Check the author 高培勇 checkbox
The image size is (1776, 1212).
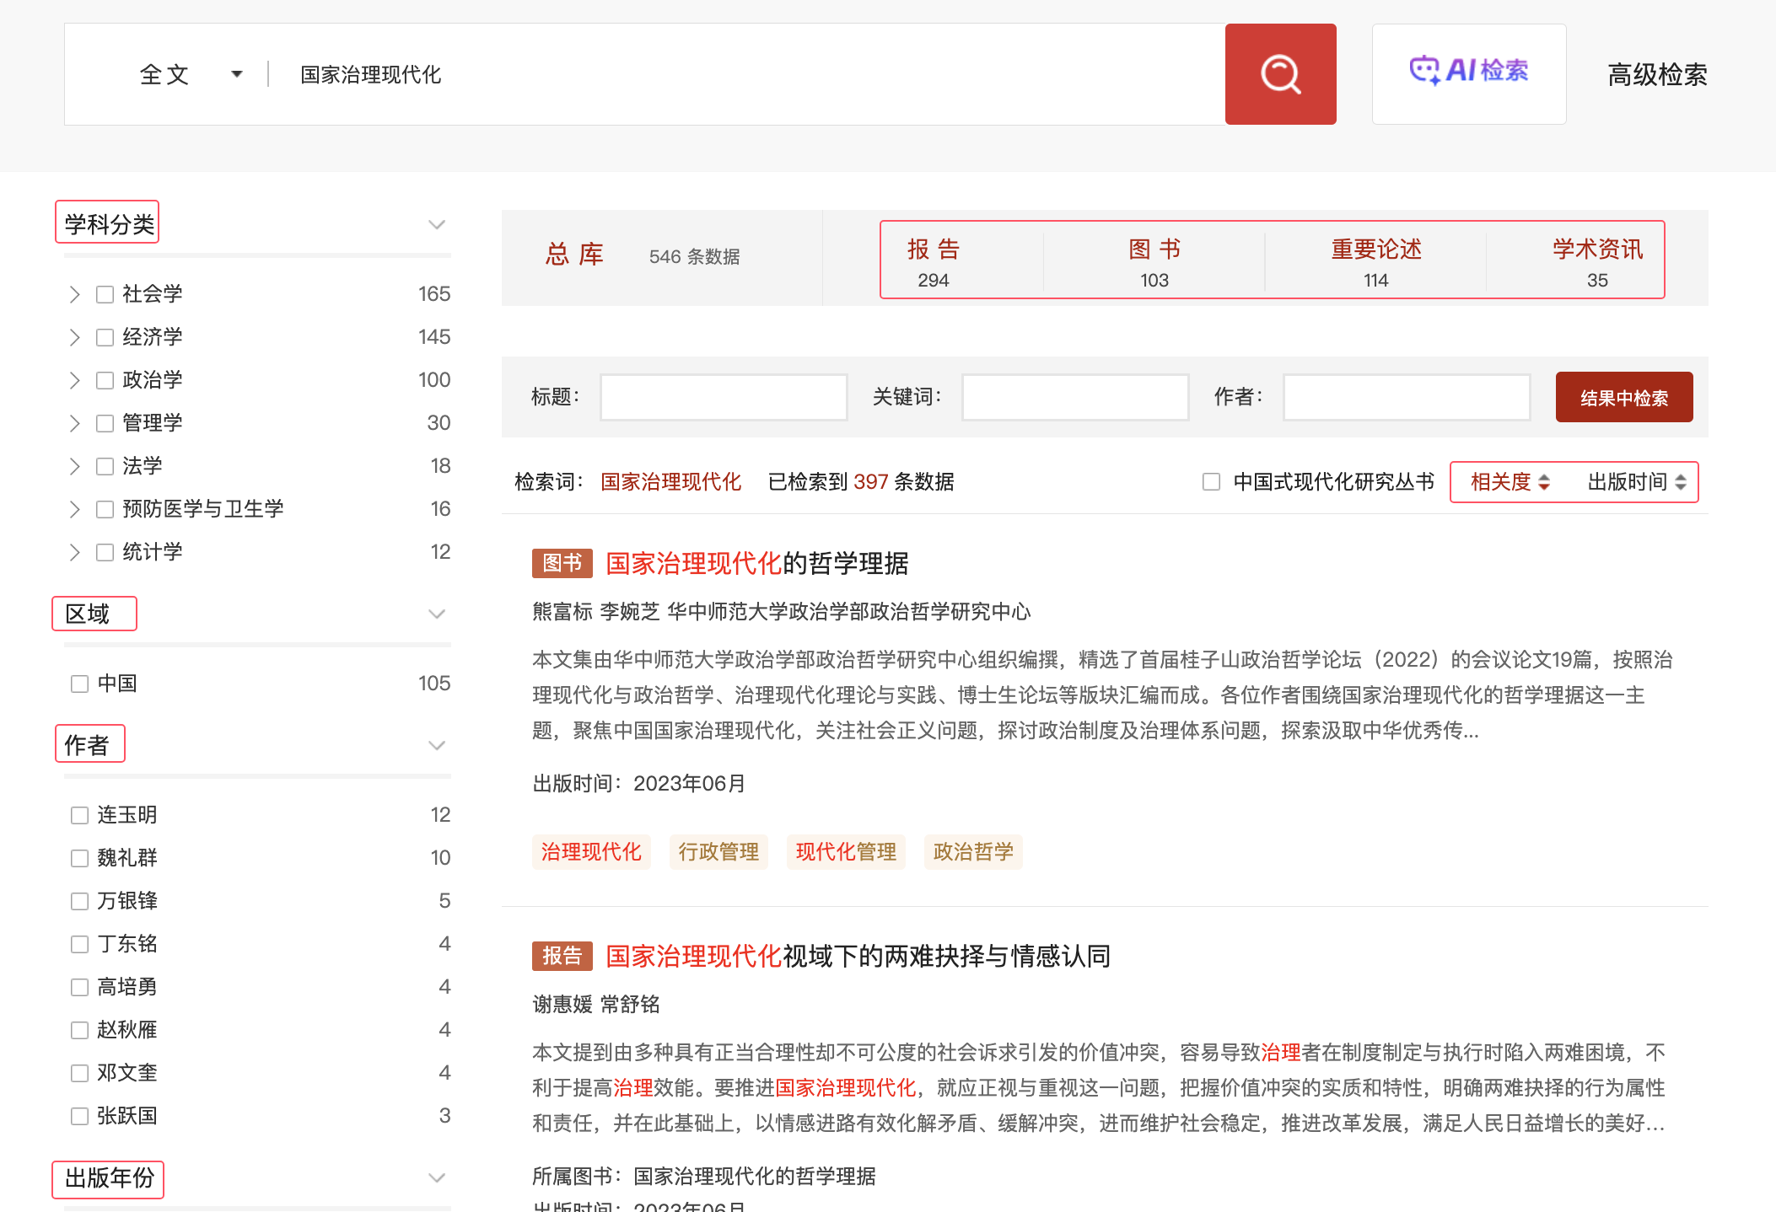(79, 987)
